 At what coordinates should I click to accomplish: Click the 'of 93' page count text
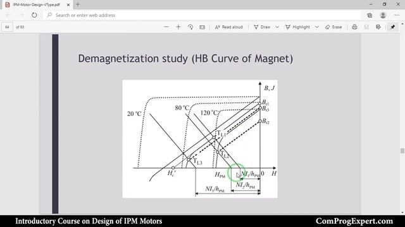(20, 27)
